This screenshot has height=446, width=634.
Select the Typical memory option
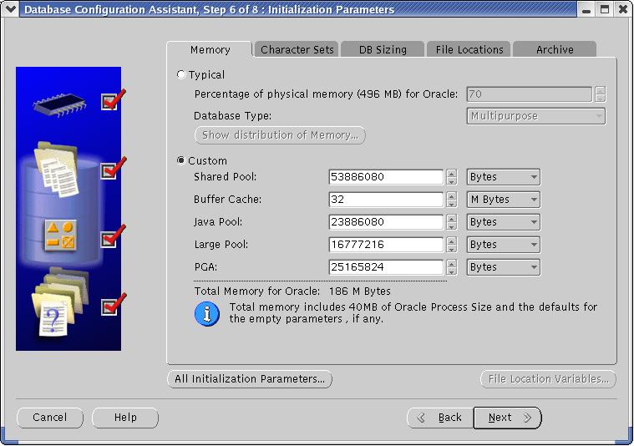(x=182, y=74)
